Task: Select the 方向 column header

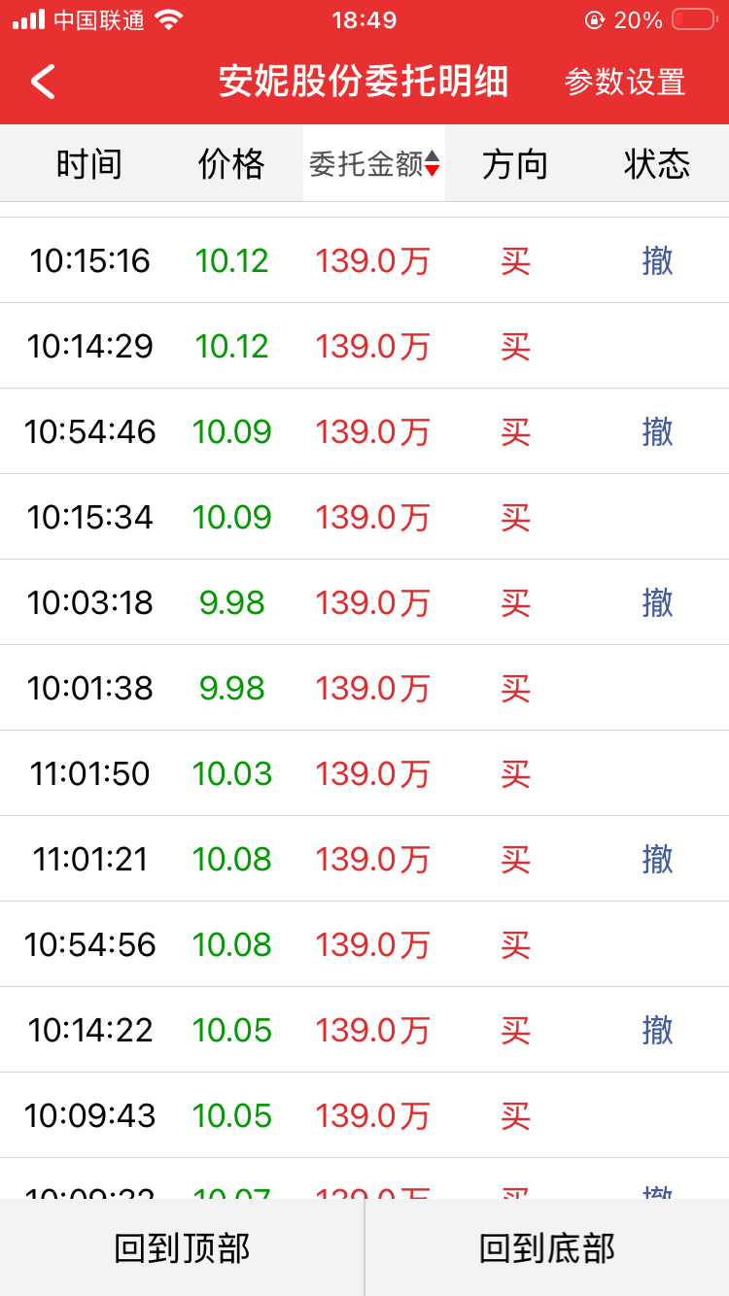Action: tap(515, 164)
